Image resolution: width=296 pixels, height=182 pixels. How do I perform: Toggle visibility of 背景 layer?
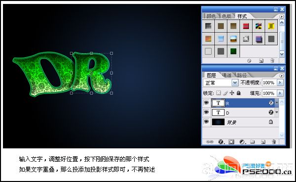pyautogui.click(x=206, y=122)
